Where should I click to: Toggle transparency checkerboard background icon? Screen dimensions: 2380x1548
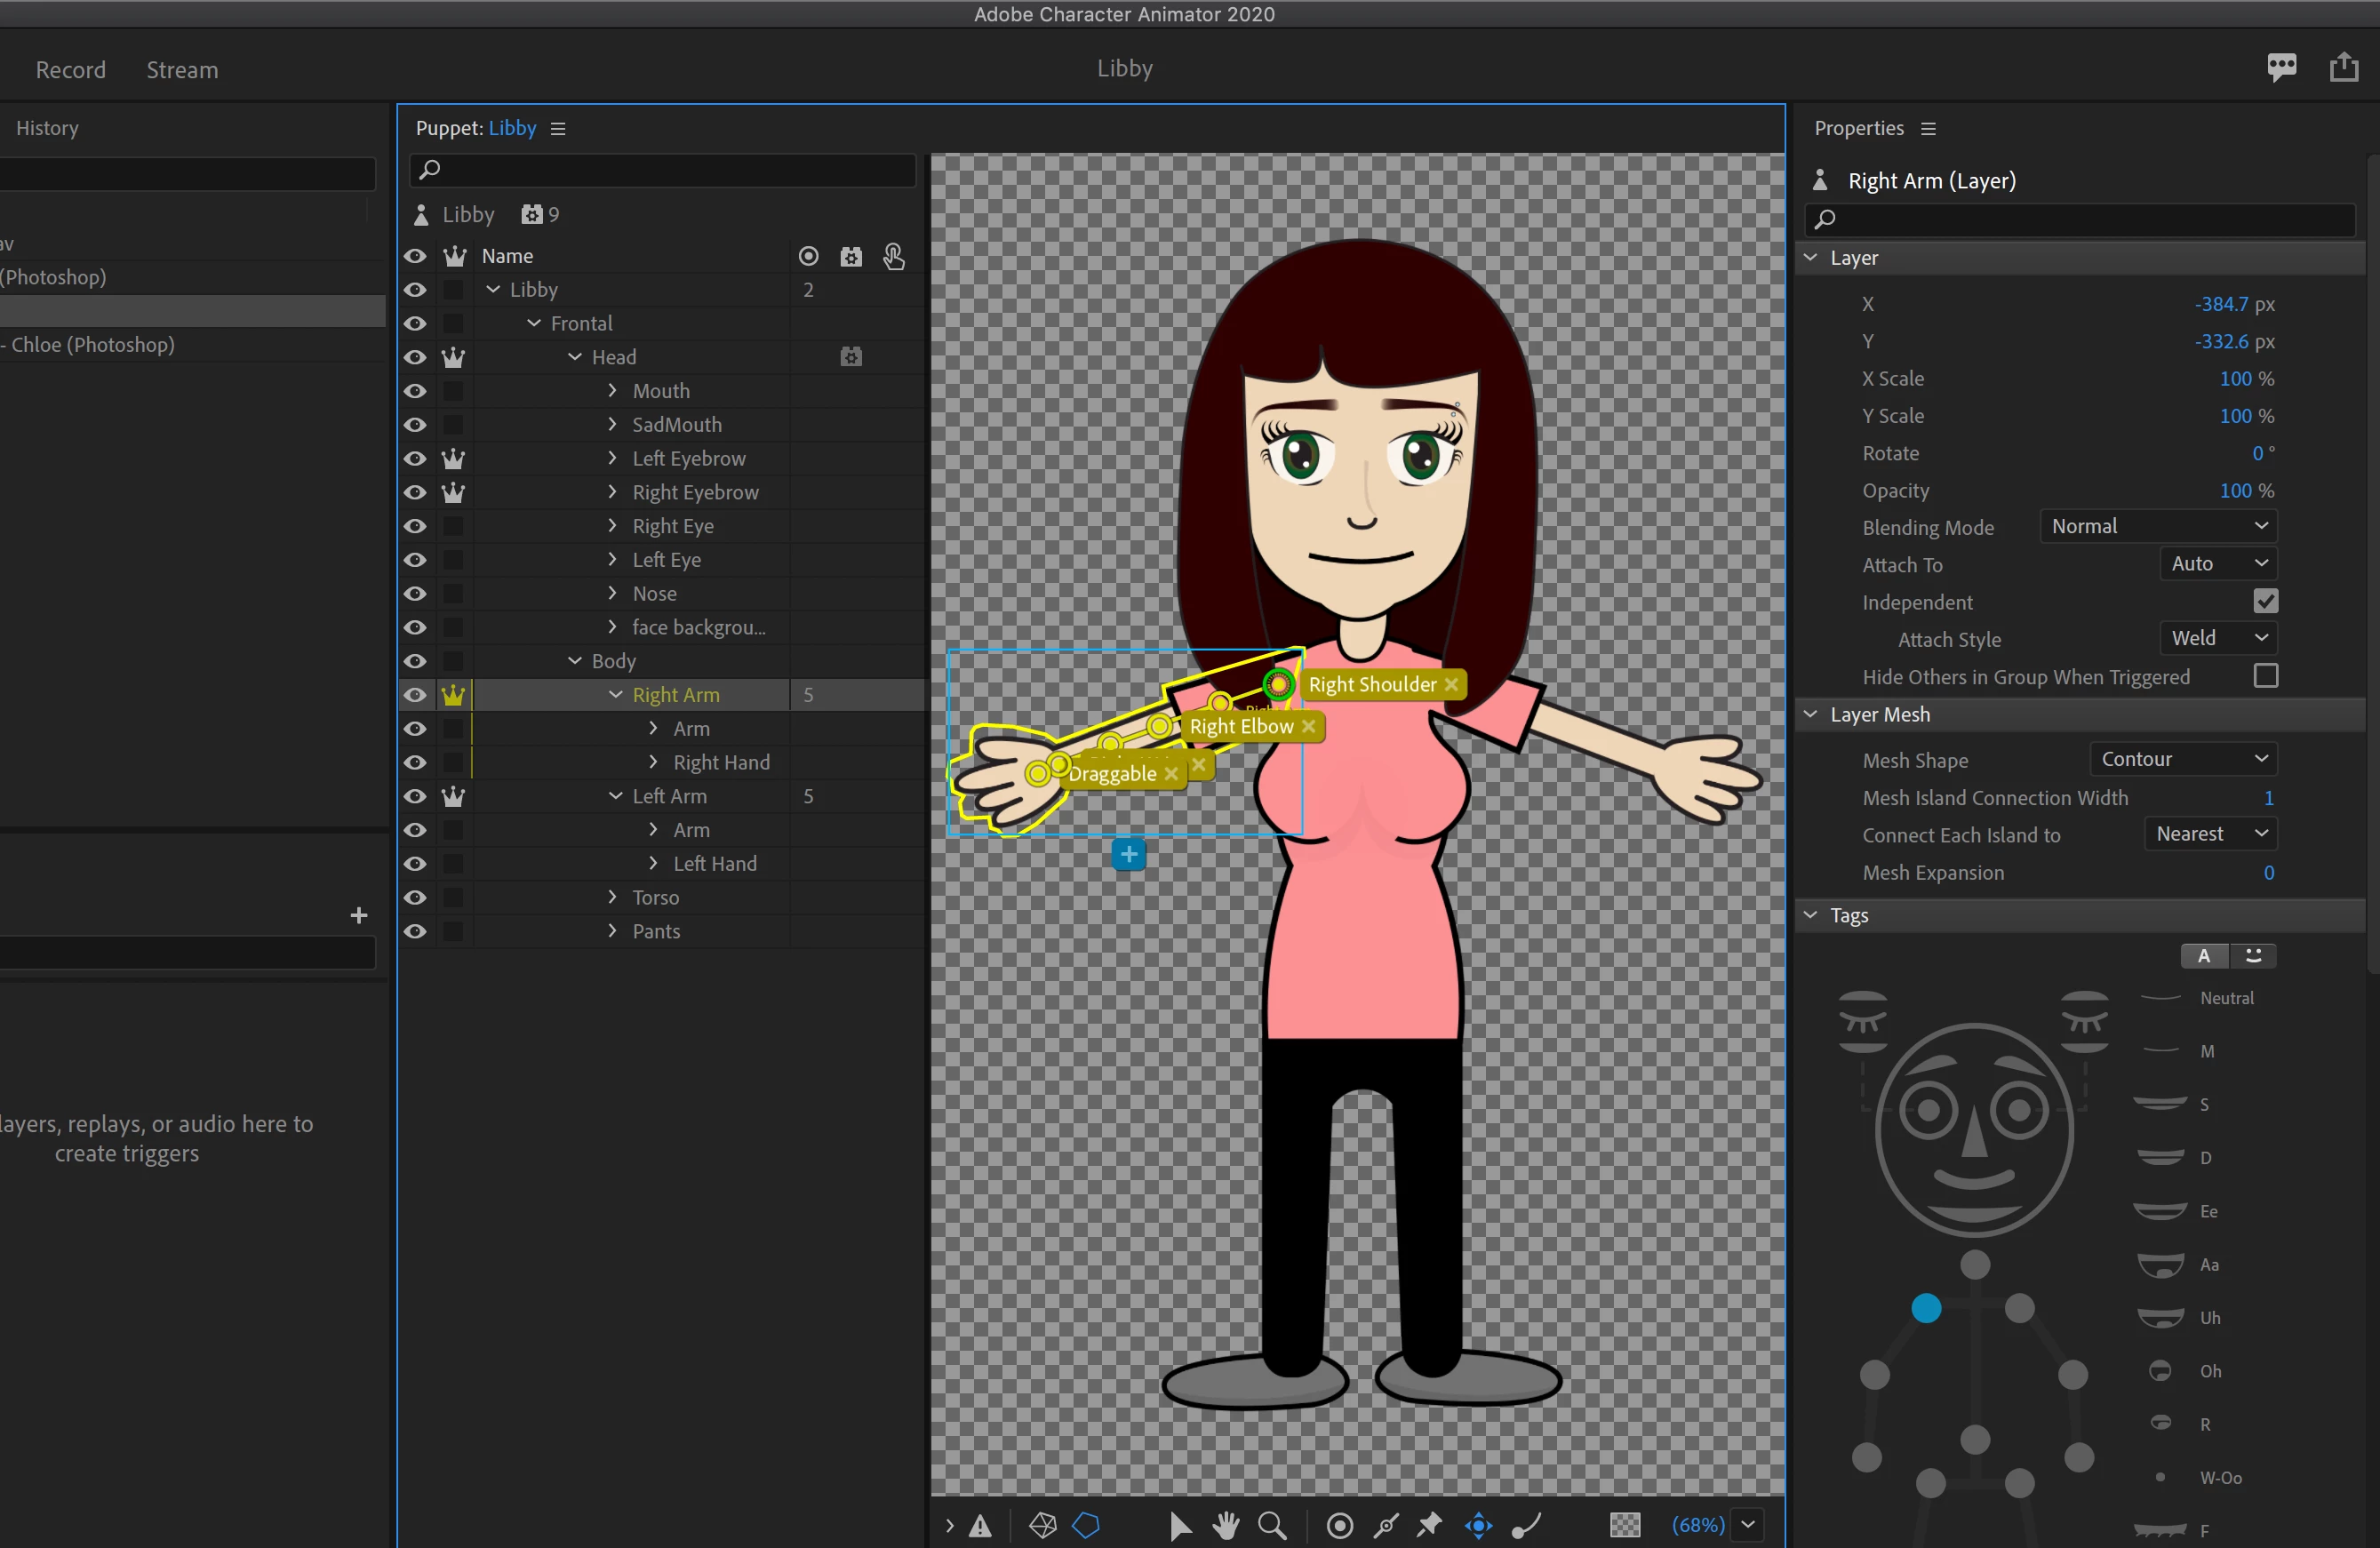(x=1625, y=1525)
